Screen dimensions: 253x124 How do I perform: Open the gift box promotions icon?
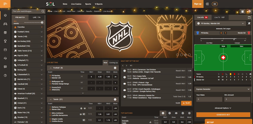tap(5, 33)
